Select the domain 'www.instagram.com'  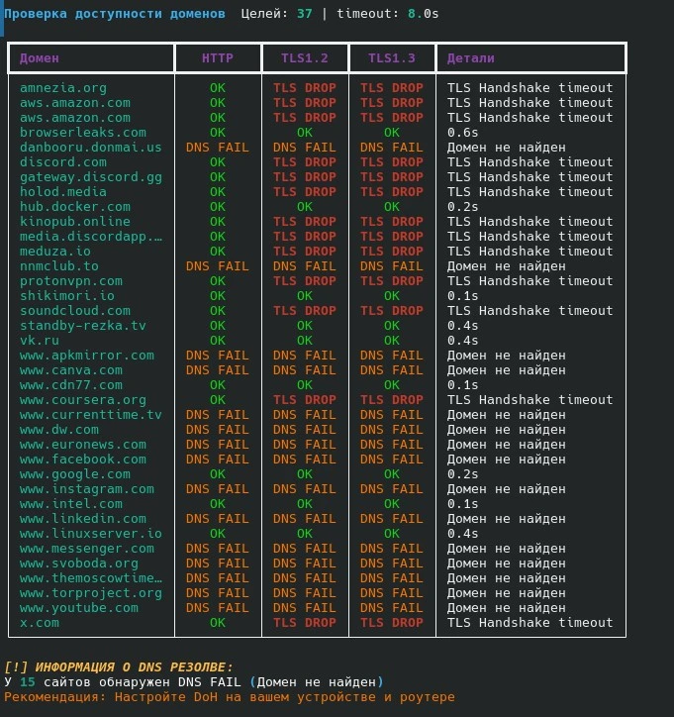coord(87,489)
